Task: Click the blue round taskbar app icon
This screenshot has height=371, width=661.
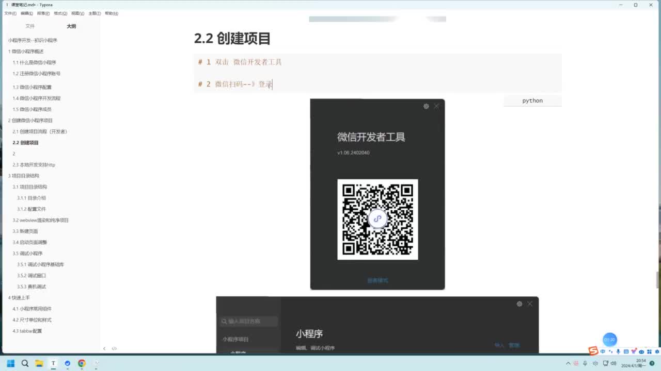Action: 68,363
